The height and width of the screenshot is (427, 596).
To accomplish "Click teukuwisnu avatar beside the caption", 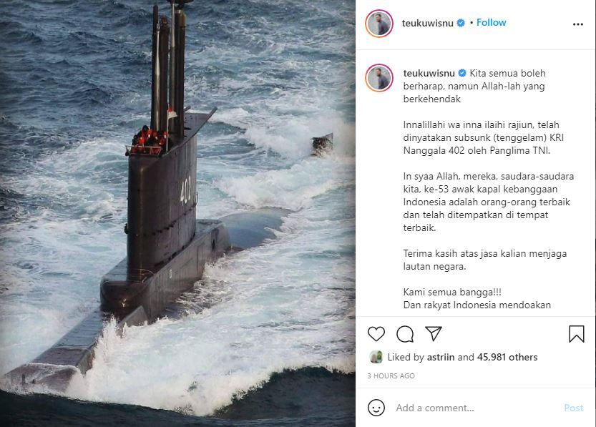I will [379, 78].
